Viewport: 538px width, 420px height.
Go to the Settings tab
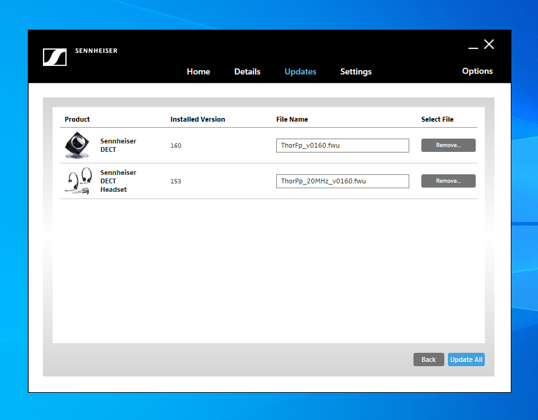pyautogui.click(x=356, y=72)
